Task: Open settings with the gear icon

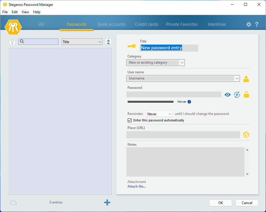Action: pyautogui.click(x=249, y=25)
